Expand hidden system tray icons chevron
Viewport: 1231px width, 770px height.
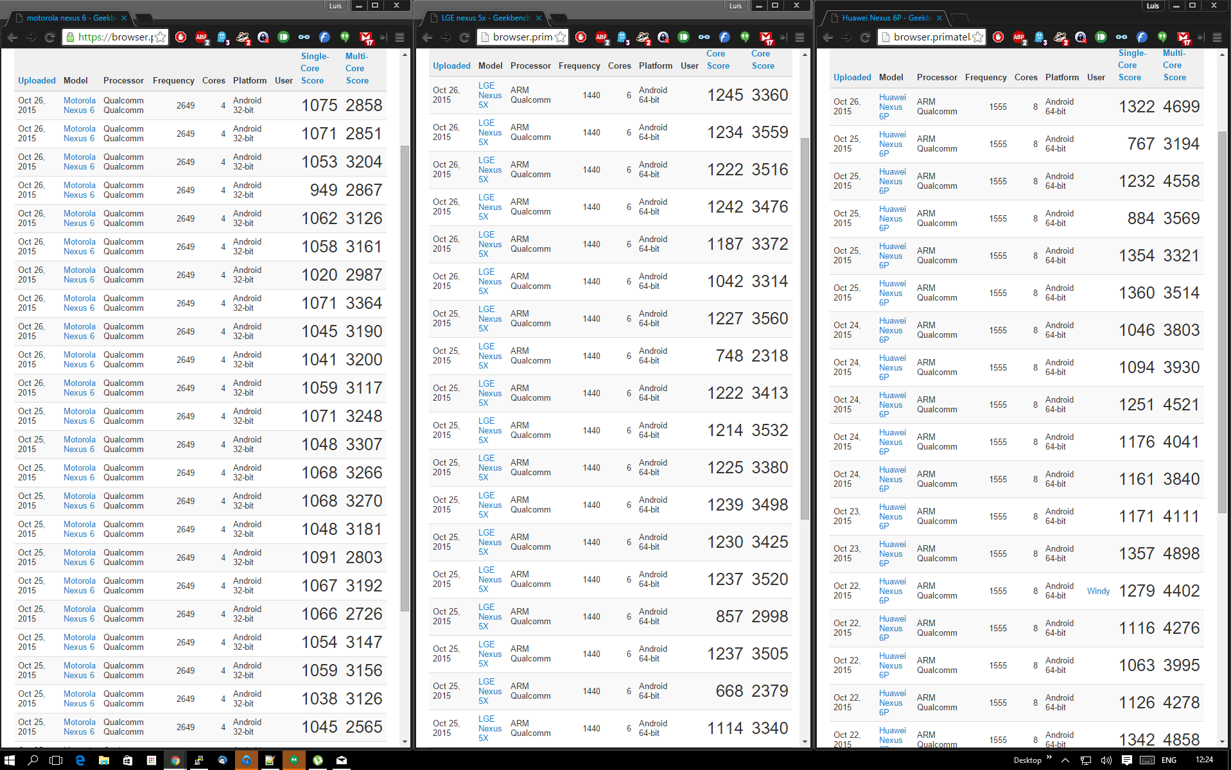(x=1065, y=760)
